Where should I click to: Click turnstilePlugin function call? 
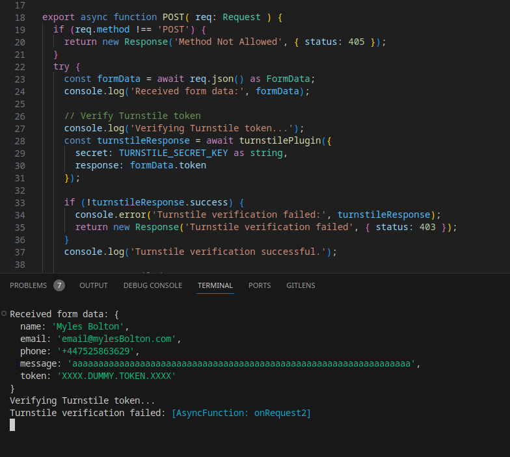pos(280,140)
